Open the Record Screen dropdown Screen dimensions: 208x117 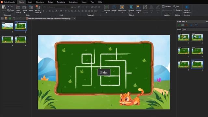pos(38,9)
